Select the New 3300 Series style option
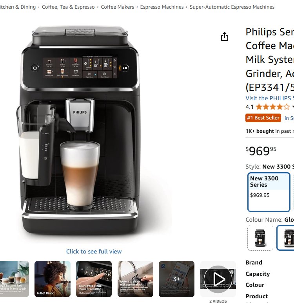 pos(269,192)
